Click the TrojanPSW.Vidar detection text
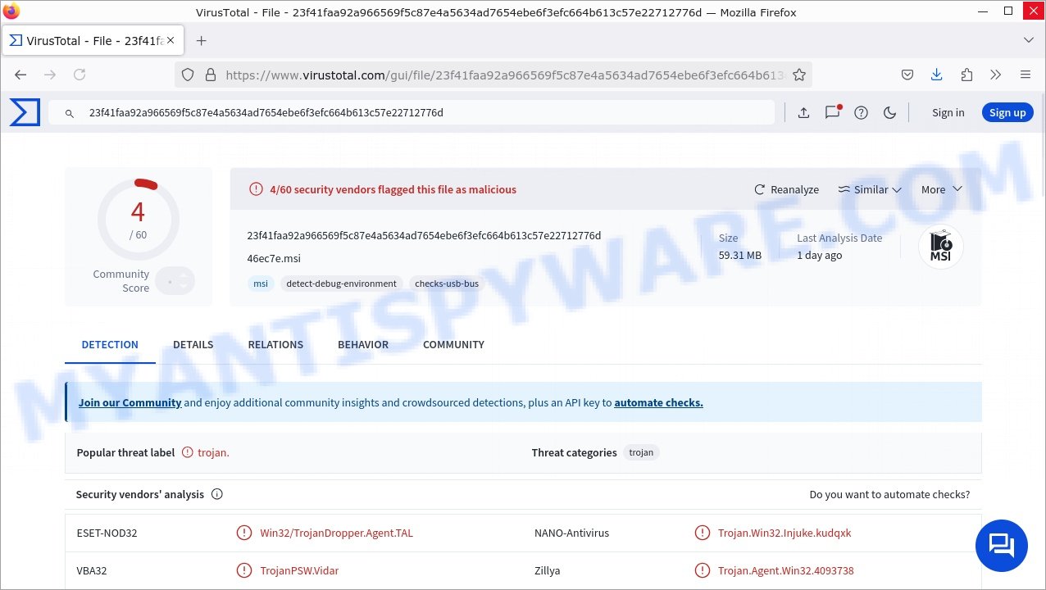Viewport: 1046px width, 590px height. pos(299,570)
